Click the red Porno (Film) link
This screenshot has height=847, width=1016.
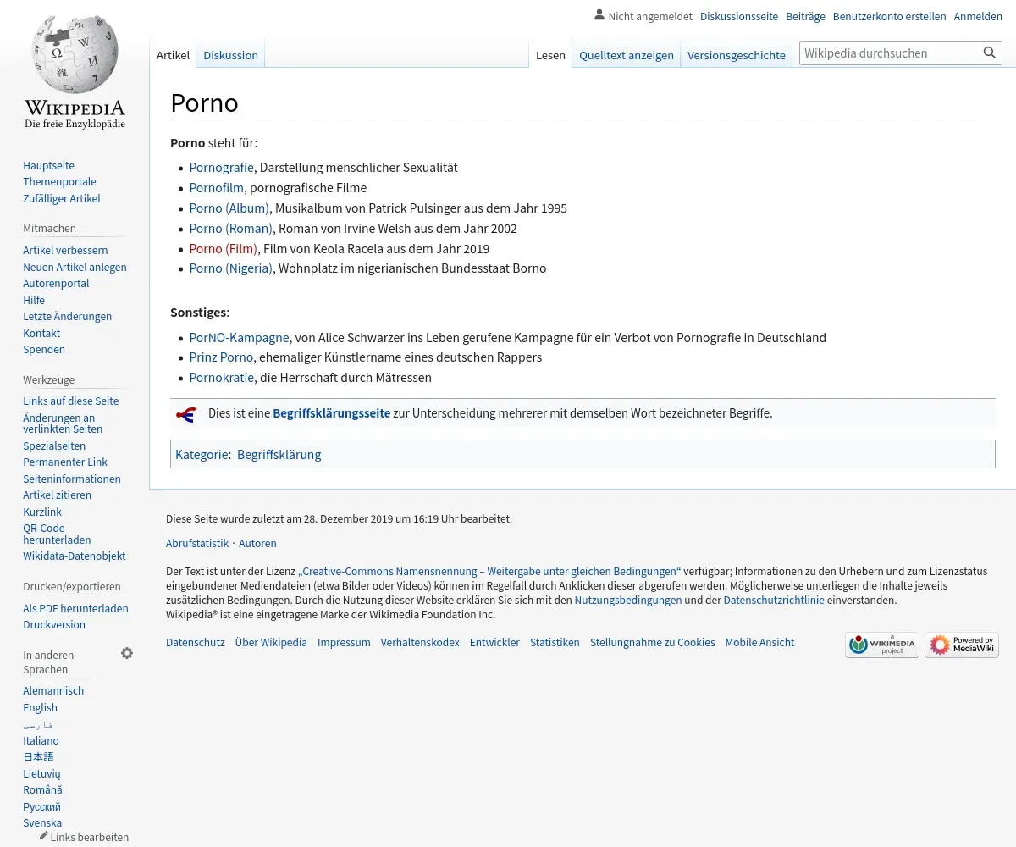223,248
